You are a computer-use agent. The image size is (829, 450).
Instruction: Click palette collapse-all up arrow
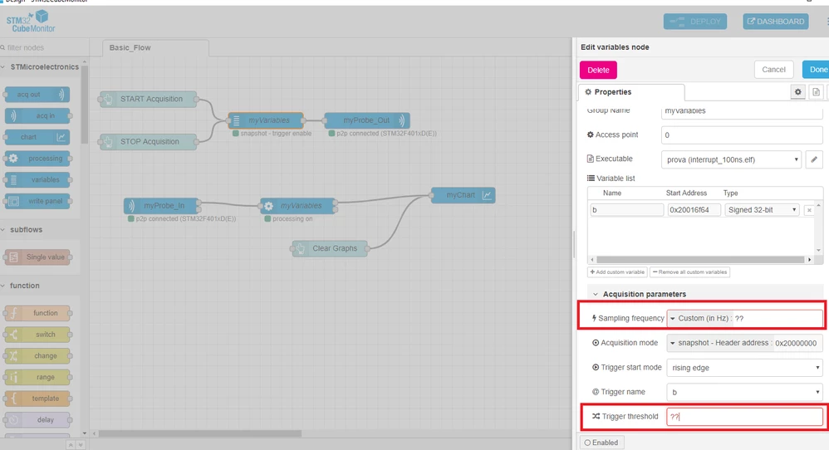(x=71, y=445)
